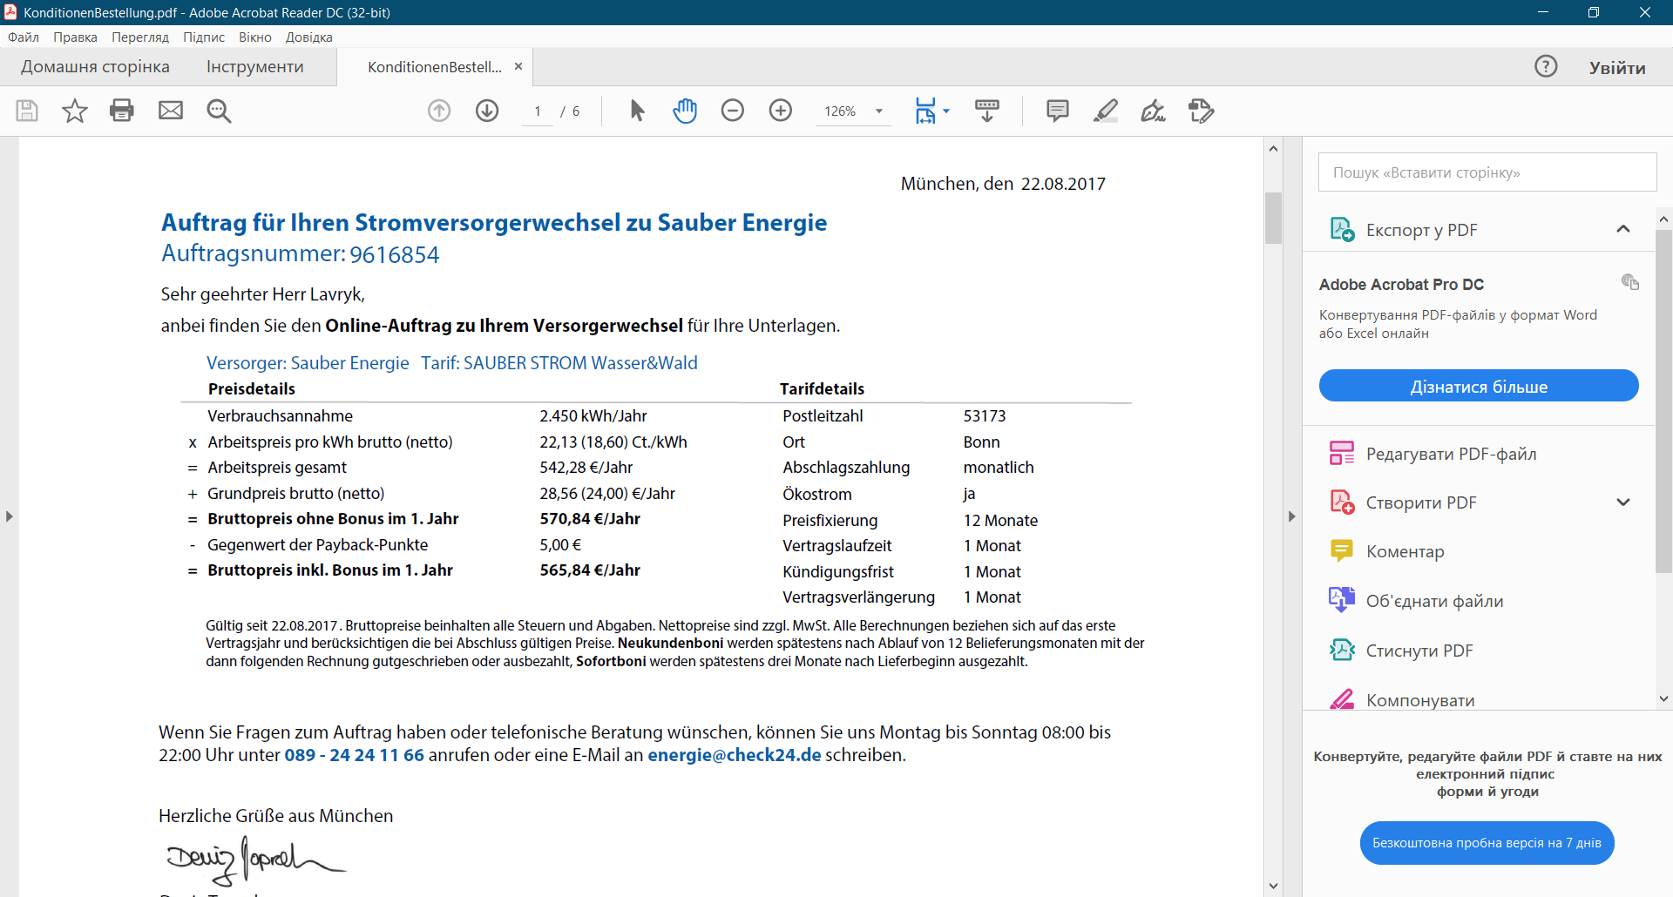Click the total price 565,84 €/Jahr
This screenshot has width=1673, height=897.
click(x=590, y=570)
